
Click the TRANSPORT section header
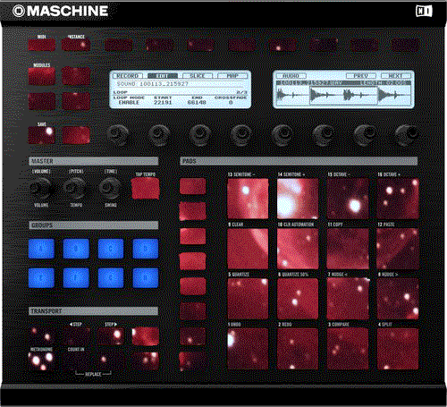(94, 311)
